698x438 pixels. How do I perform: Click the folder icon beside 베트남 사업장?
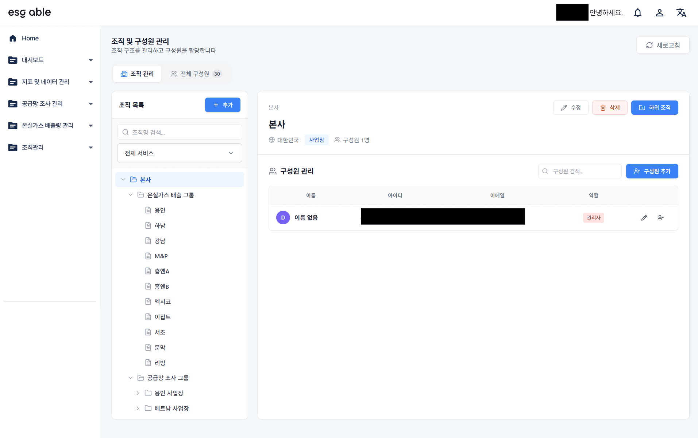pyautogui.click(x=148, y=408)
